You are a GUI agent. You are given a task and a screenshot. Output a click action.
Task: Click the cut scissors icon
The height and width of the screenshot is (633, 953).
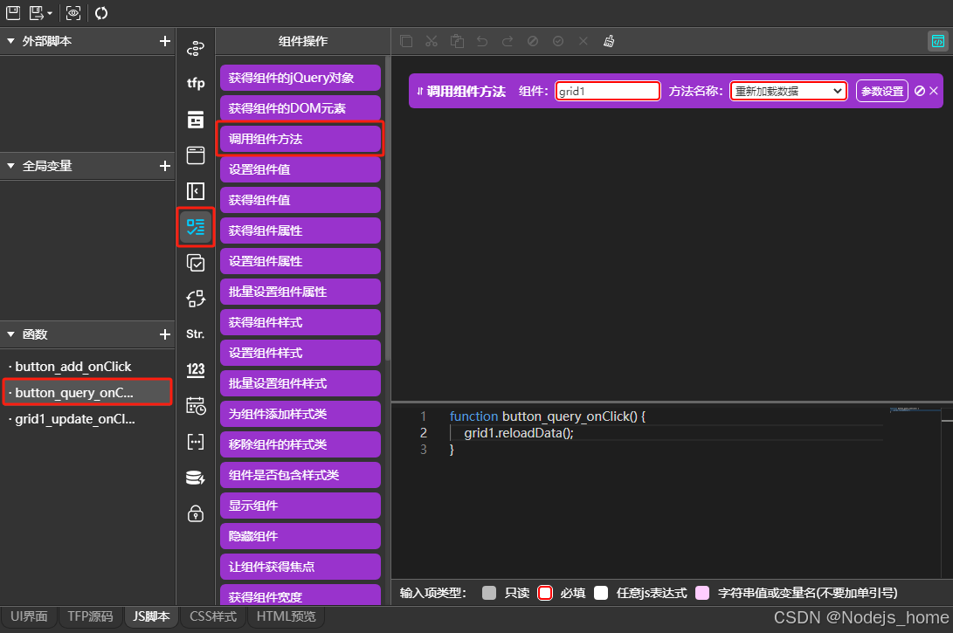click(x=432, y=41)
